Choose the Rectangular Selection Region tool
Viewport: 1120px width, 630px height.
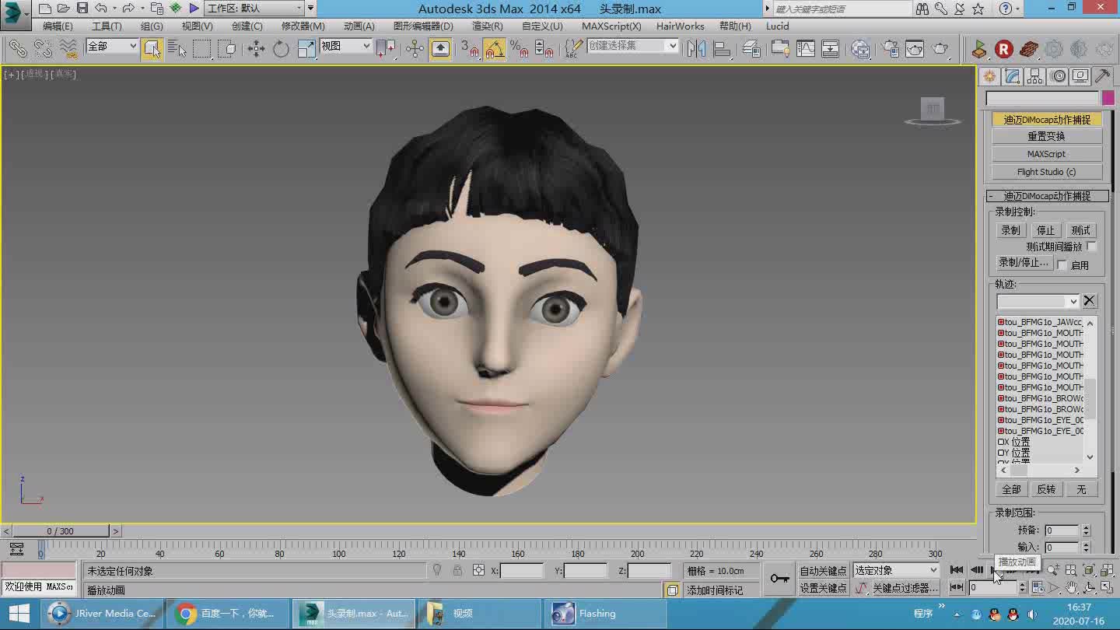(x=202, y=48)
